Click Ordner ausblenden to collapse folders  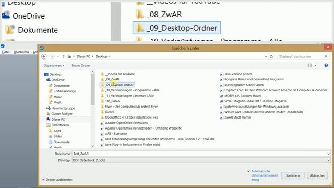57,180
